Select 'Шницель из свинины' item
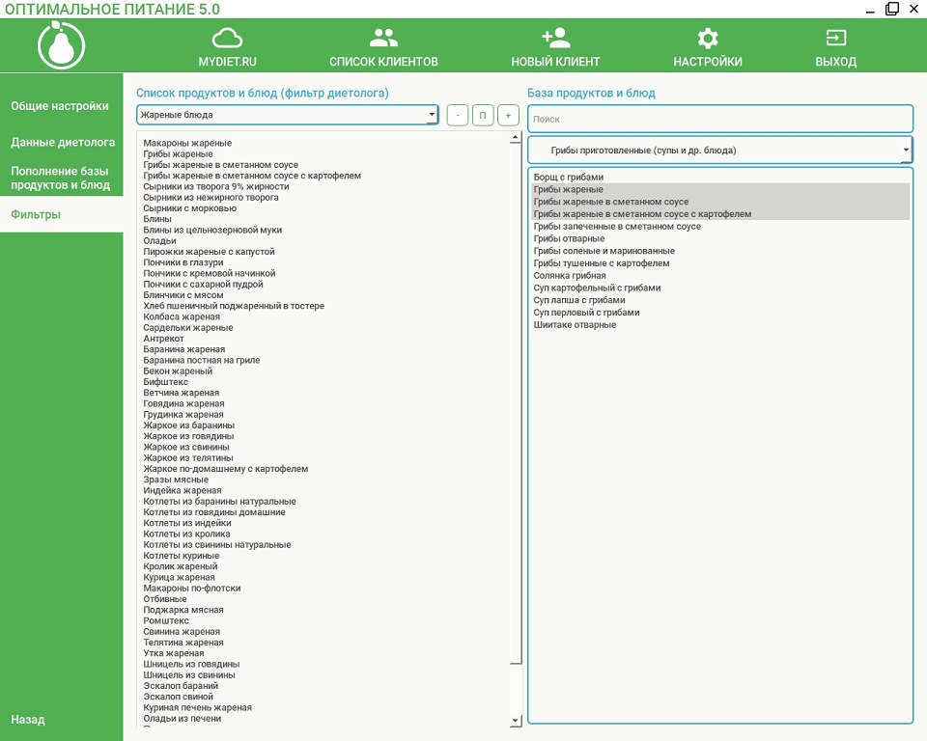Viewport: 927px width, 741px height. [188, 674]
